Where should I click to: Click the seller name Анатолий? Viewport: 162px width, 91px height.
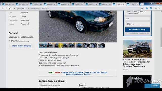point(13,33)
